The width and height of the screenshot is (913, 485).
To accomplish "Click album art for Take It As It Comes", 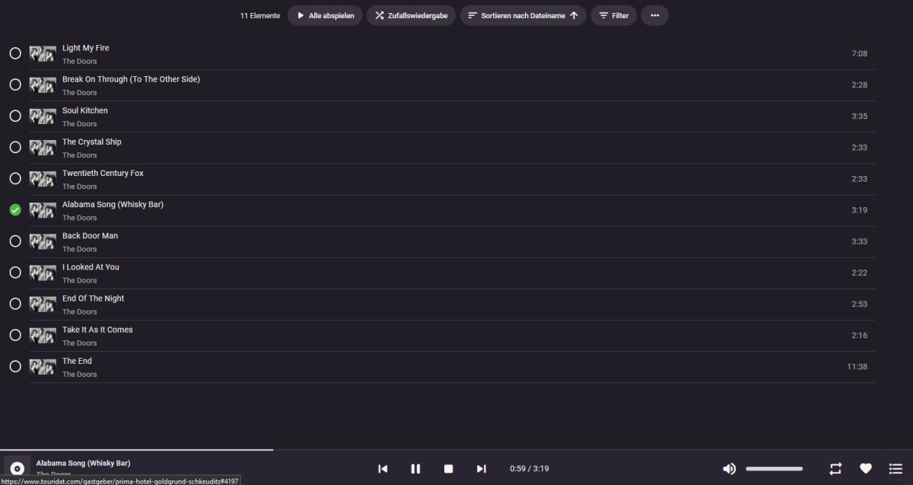I will [x=43, y=335].
